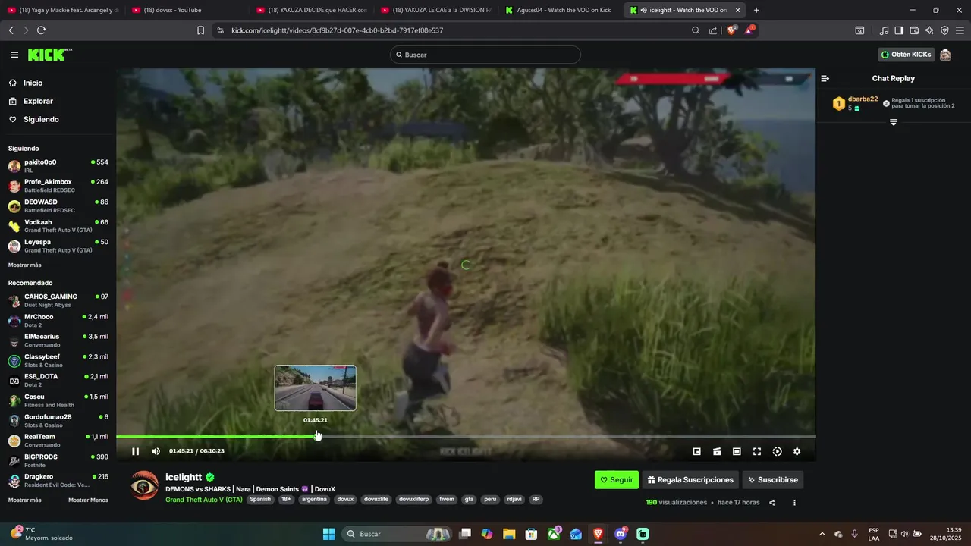Viewport: 971px width, 546px height.
Task: Open page zoom control in address bar
Action: pyautogui.click(x=696, y=30)
